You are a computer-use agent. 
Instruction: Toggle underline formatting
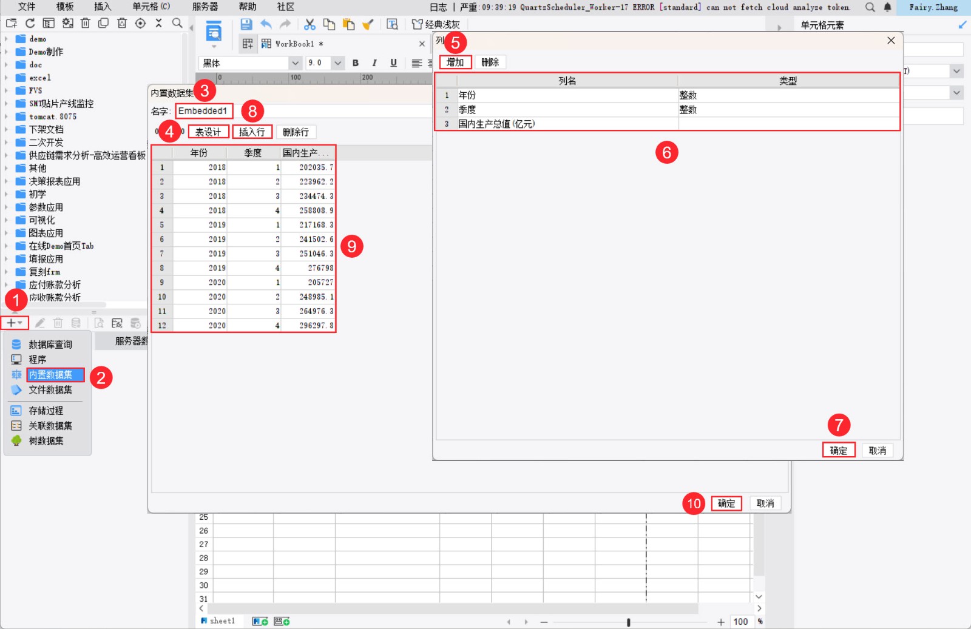pyautogui.click(x=393, y=63)
